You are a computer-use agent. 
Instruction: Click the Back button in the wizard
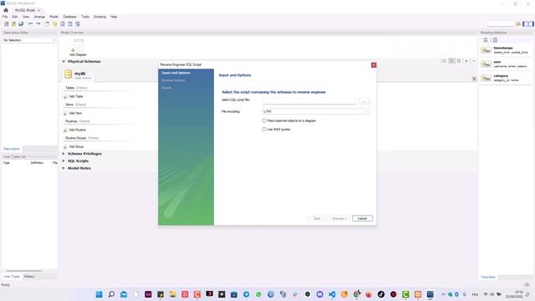point(317,218)
